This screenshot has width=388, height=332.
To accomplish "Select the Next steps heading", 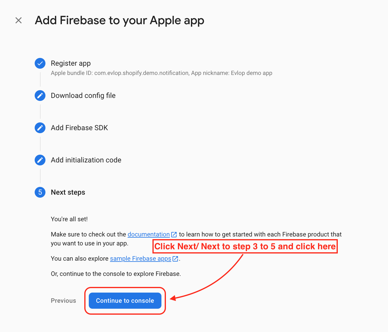I will click(68, 192).
